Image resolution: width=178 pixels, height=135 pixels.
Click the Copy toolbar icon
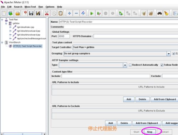pyautogui.click(x=54, y=13)
